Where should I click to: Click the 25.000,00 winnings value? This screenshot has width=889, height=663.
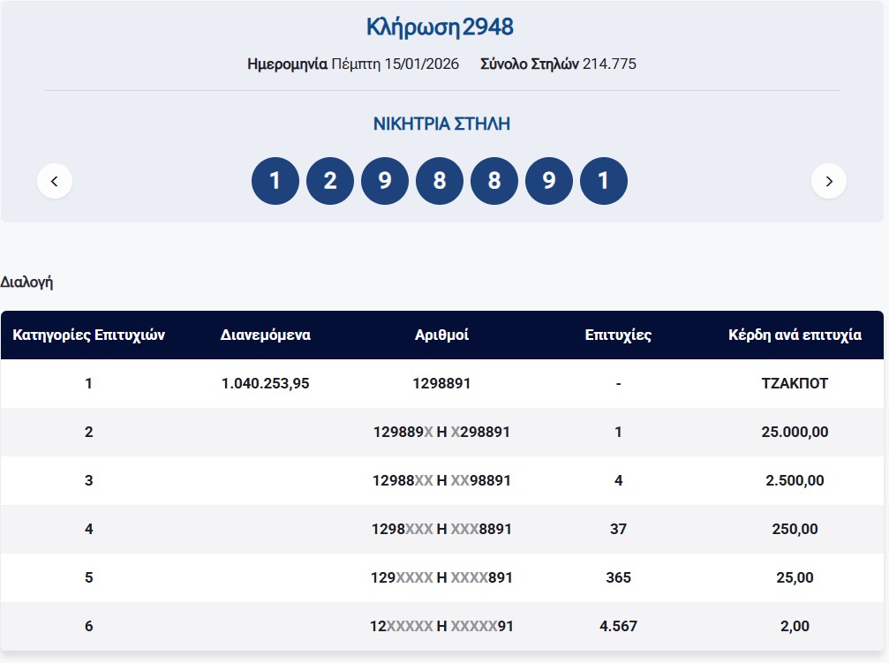coord(795,433)
